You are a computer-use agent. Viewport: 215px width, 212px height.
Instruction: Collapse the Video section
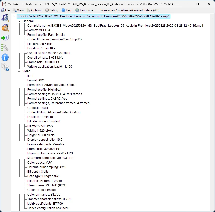pos(19,71)
